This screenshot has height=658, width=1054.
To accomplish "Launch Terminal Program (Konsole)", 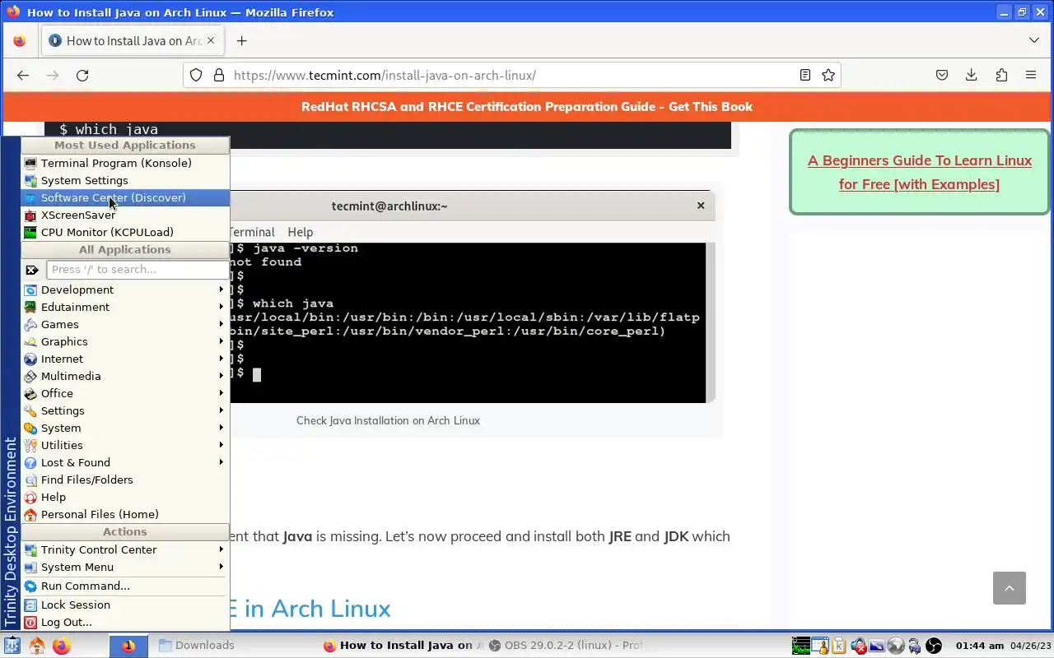I will [125, 163].
